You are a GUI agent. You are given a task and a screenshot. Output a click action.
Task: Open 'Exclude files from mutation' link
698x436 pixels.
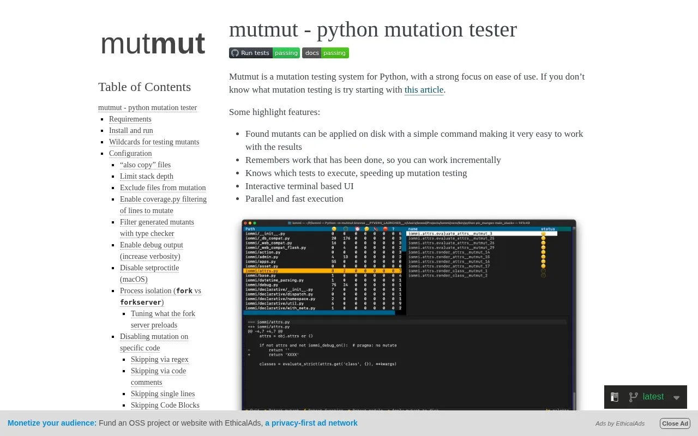(x=163, y=187)
